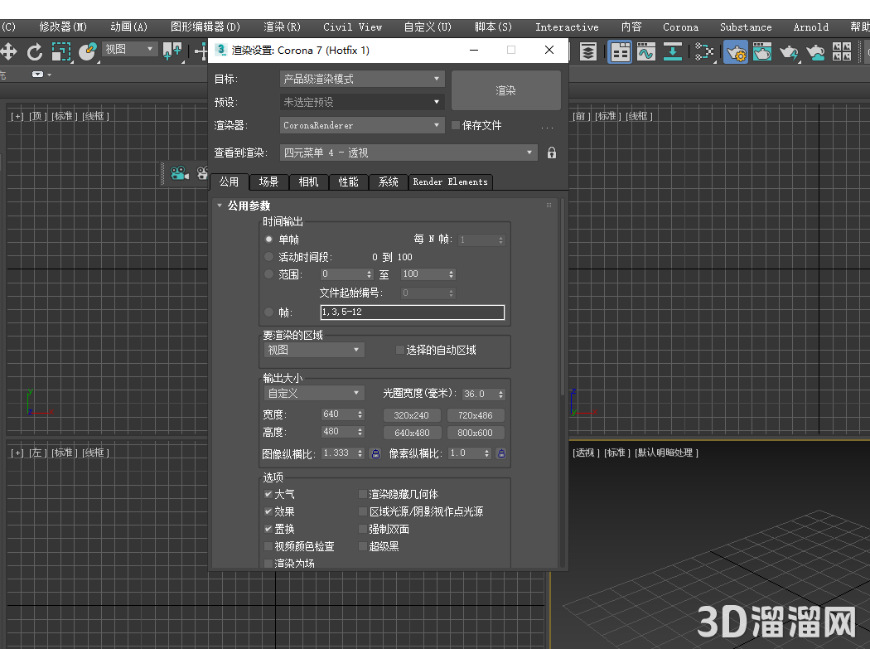
Task: Open the Curve Editor icon
Action: (x=646, y=51)
